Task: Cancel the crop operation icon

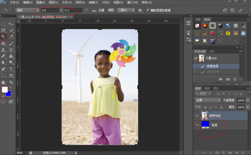Action: coord(232,11)
